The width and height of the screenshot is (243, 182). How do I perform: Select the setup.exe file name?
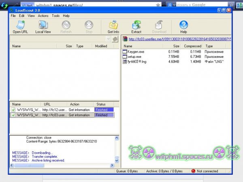[134, 57]
